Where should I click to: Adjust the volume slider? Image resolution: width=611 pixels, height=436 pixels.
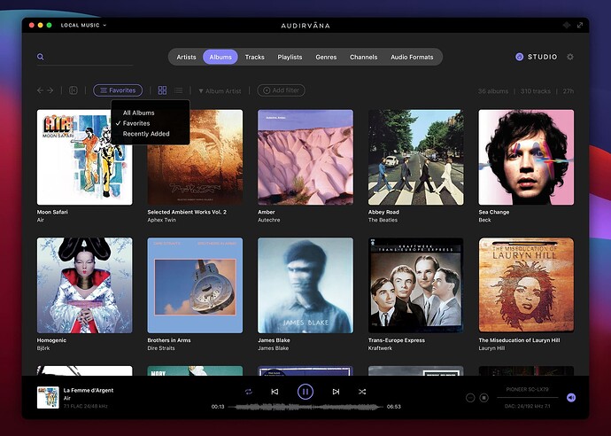(528, 397)
